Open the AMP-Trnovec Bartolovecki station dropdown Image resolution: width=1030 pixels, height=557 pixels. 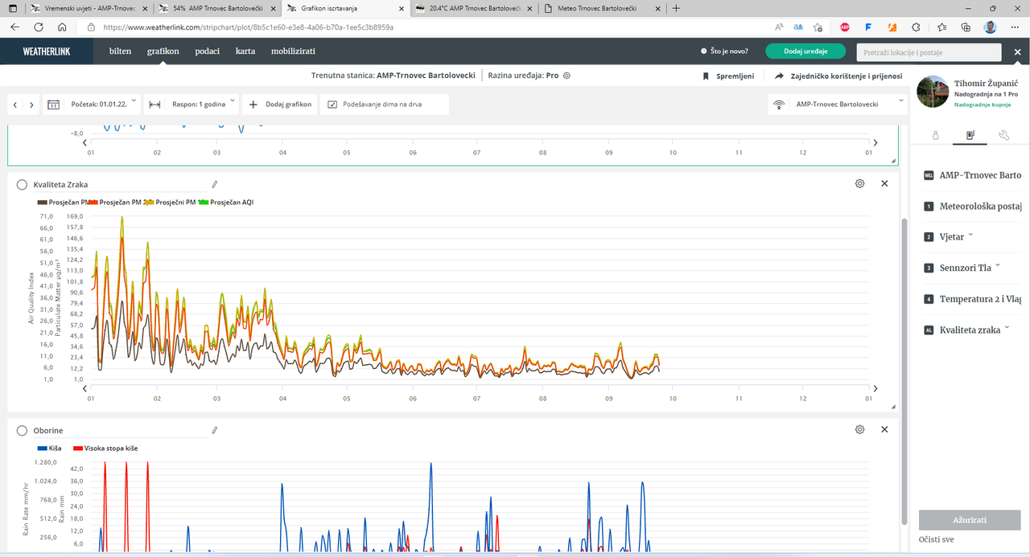[838, 104]
